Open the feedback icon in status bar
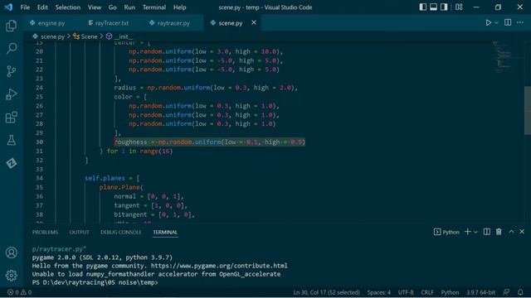 [x=507, y=292]
